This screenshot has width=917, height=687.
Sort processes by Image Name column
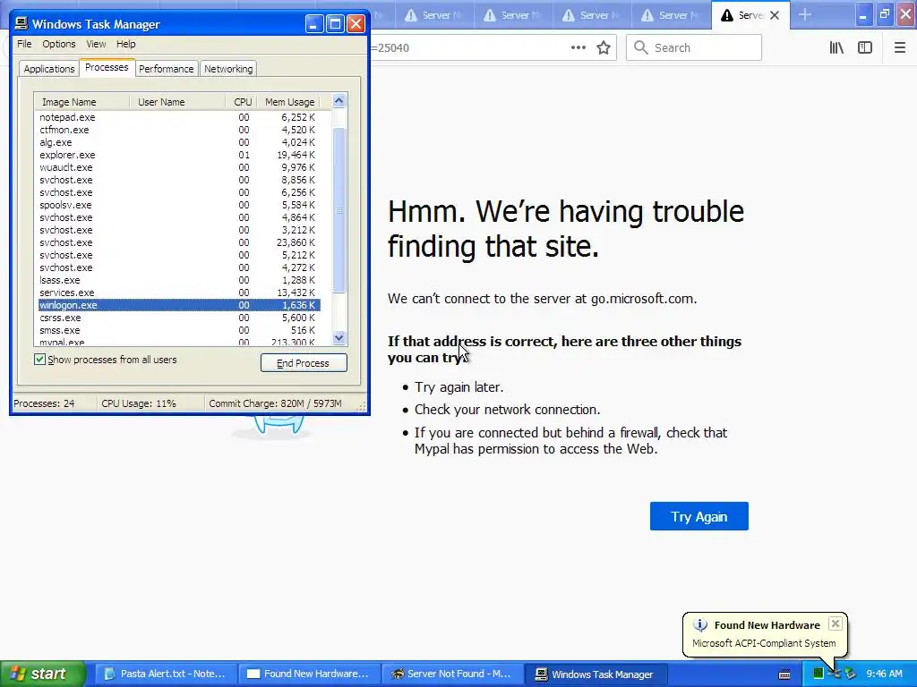click(x=81, y=102)
